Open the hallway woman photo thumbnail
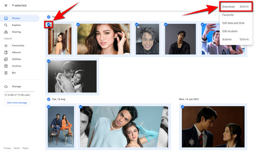 pyautogui.click(x=59, y=39)
